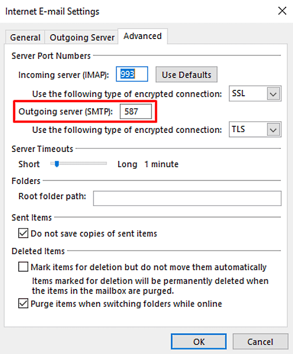Click the Cancel button
The width and height of the screenshot is (293, 354).
[260, 341]
